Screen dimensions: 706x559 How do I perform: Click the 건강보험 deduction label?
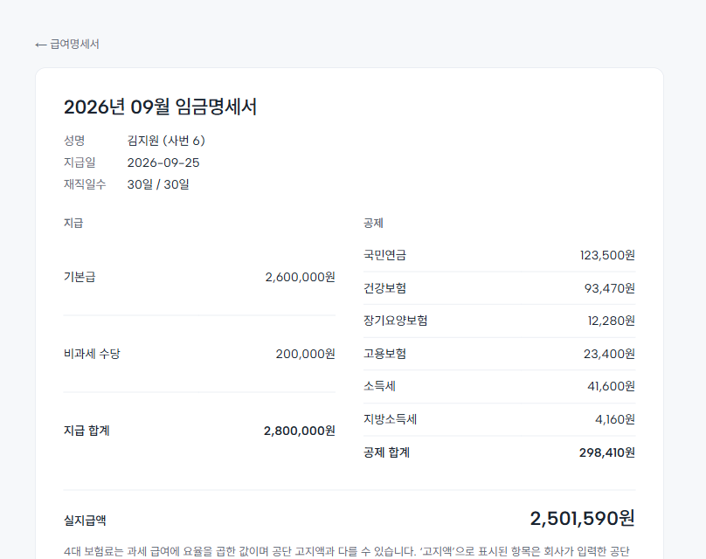pos(385,288)
